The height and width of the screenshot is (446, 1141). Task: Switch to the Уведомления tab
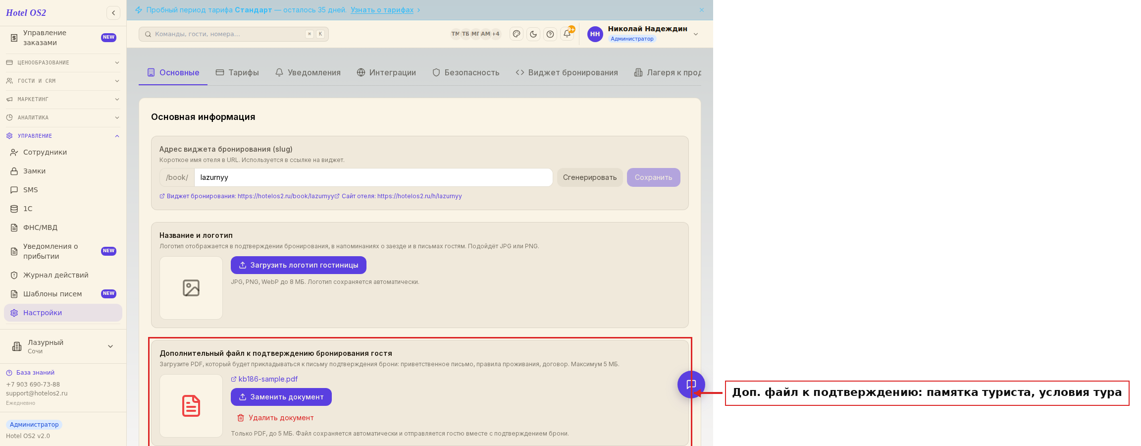308,72
